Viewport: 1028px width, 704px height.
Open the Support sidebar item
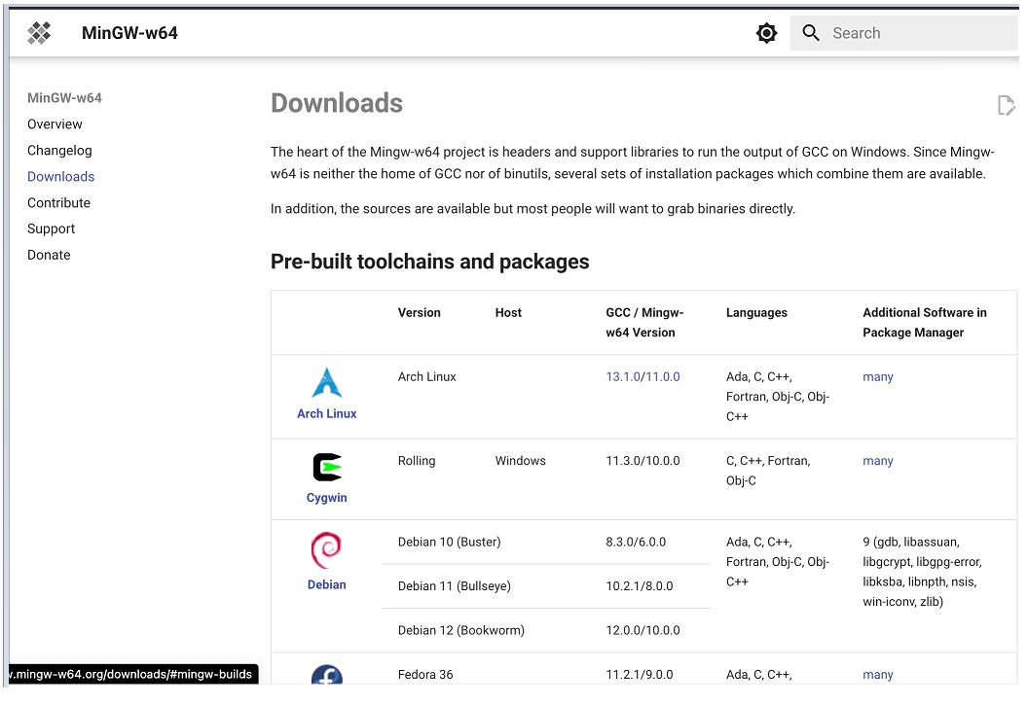pyautogui.click(x=52, y=229)
